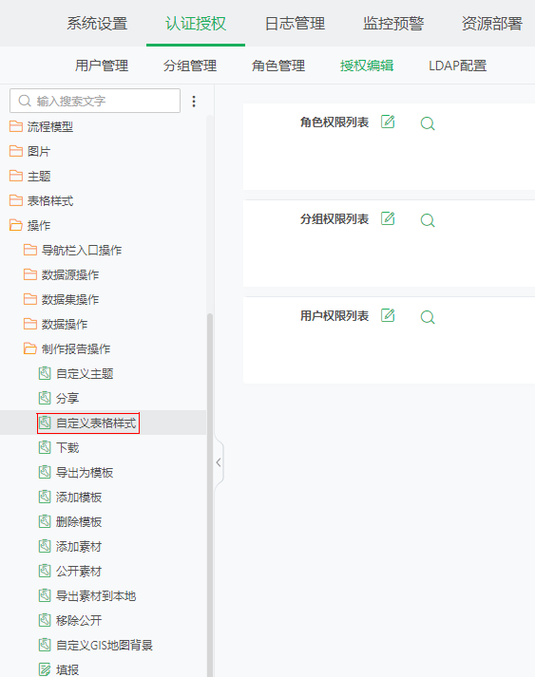Click the 输入搜索文字 search field
This screenshot has height=677, width=535.
click(x=95, y=101)
